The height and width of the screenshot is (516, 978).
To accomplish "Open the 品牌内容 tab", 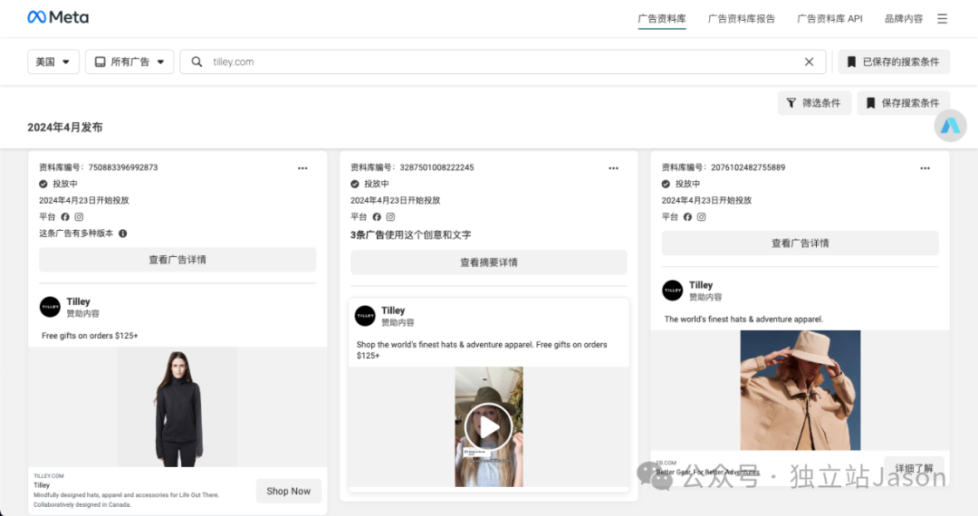I will (x=903, y=19).
